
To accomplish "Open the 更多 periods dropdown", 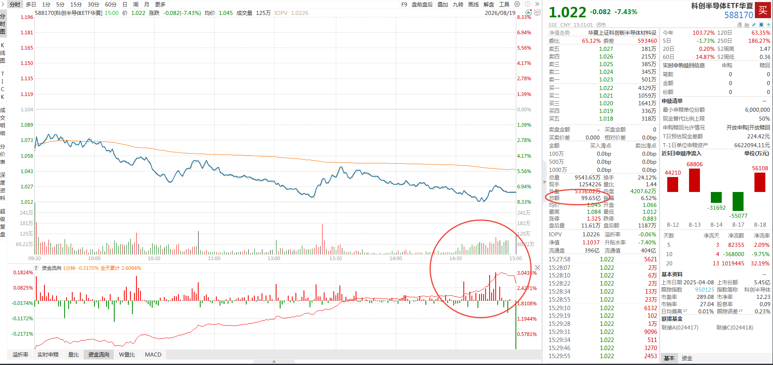I will [160, 4].
